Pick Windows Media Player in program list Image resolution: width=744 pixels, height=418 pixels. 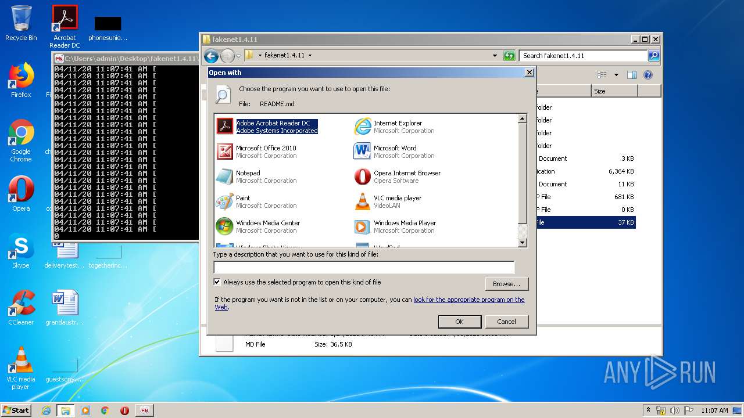[395, 226]
